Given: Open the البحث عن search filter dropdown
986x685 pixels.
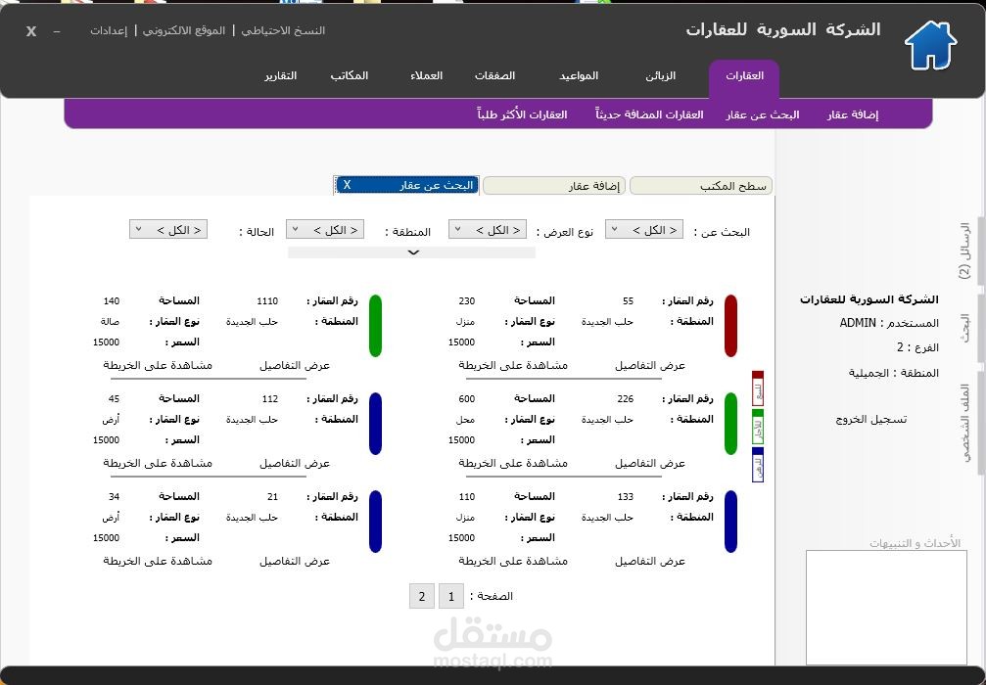Looking at the screenshot, I should (643, 229).
